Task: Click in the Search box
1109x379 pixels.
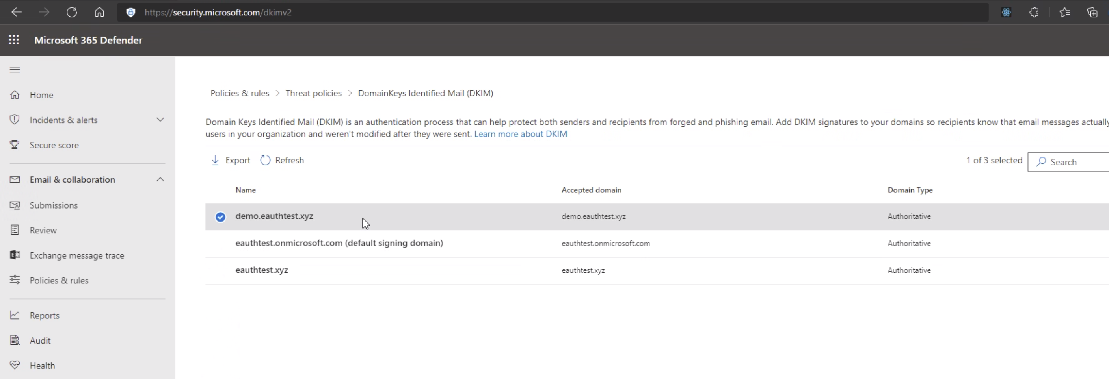Action: point(1068,162)
